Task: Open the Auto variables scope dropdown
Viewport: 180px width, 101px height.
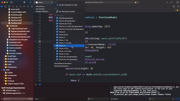Action: click(37, 99)
